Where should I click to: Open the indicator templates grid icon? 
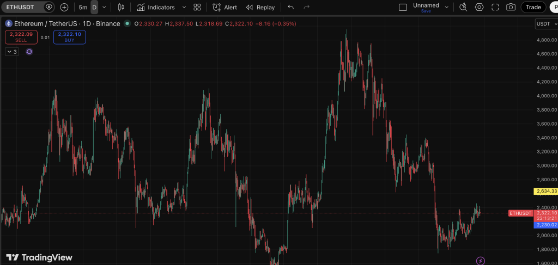(197, 8)
